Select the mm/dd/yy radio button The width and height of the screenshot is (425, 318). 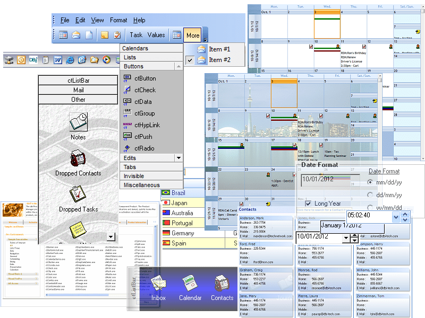point(370,182)
